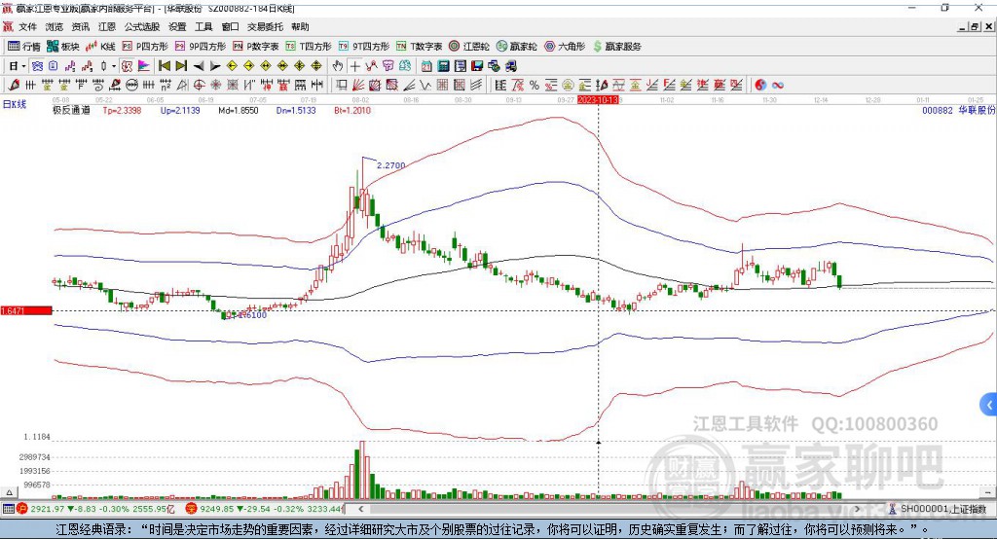Click the volume pane up-triangle button

coord(9,492)
